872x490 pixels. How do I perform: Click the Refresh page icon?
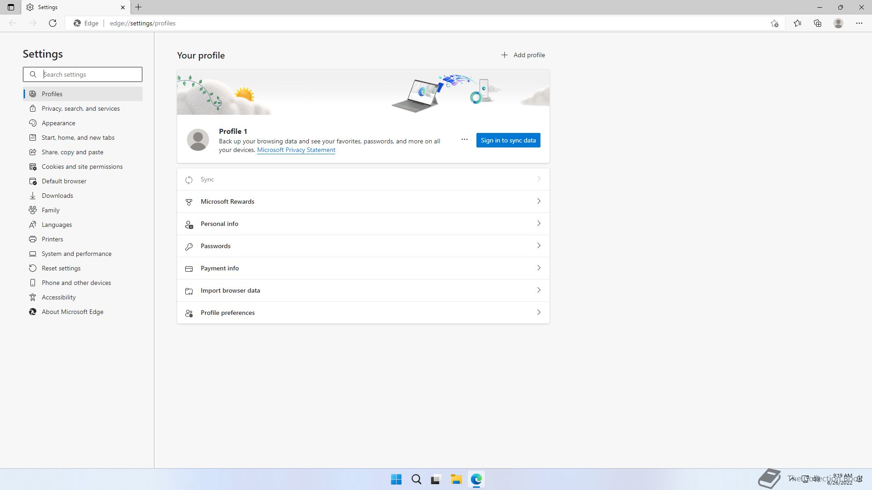tap(53, 23)
